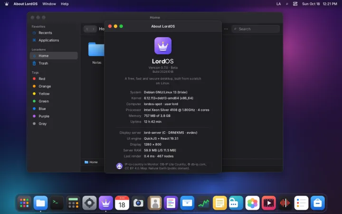Screen dimensions: 342x214
Task: Click the '1280 × 800' display value
Action: click(152, 145)
